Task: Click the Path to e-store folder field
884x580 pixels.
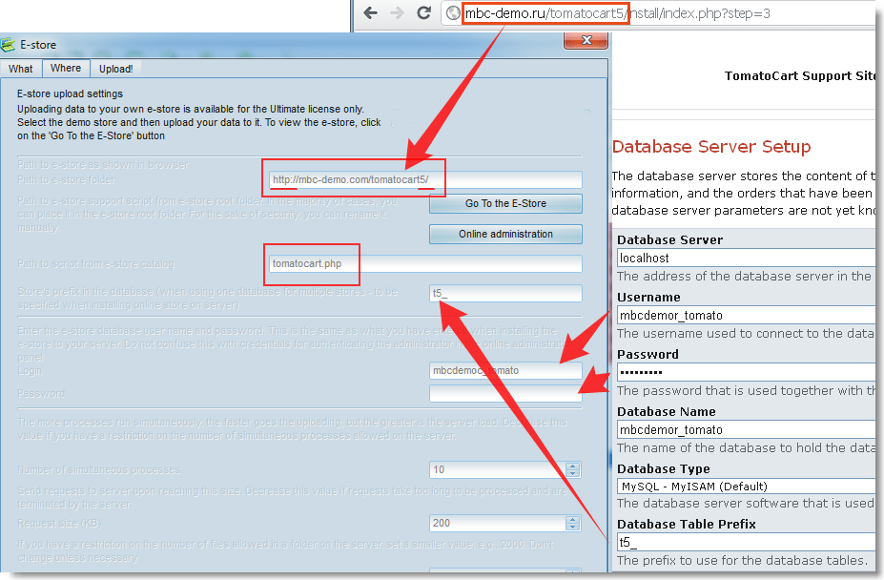Action: [x=424, y=179]
